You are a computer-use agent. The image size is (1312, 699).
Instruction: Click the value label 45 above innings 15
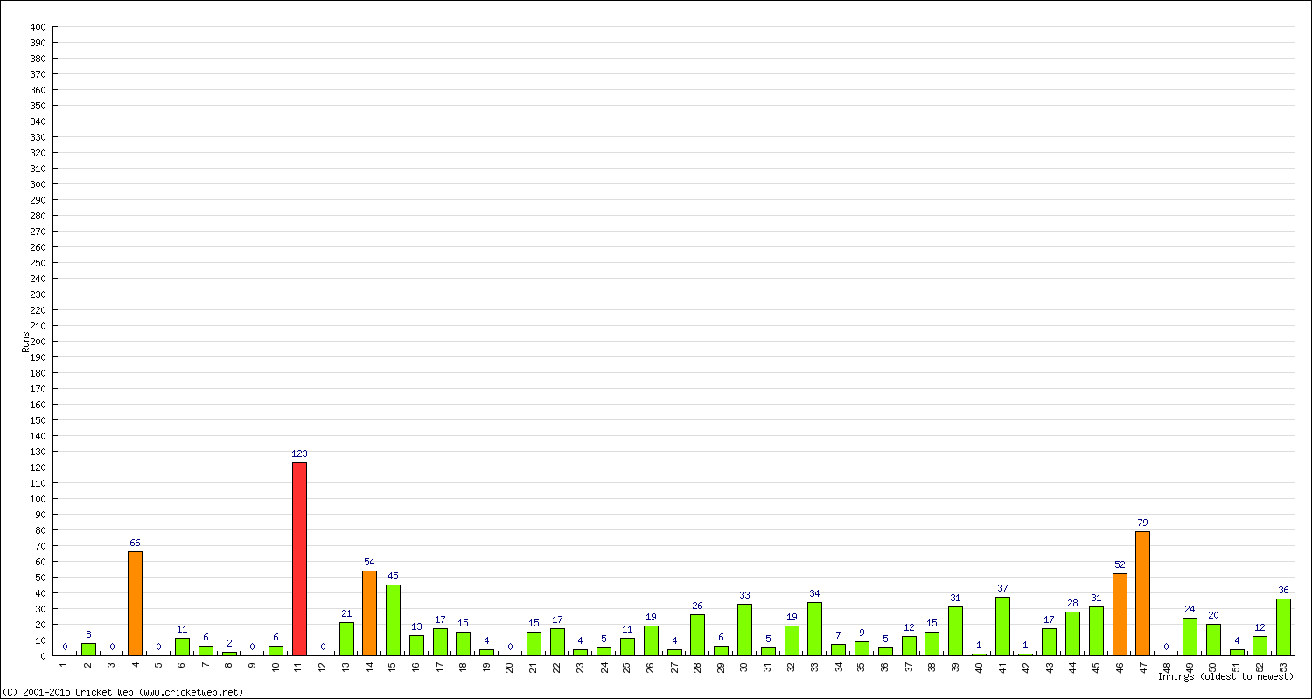pos(393,576)
